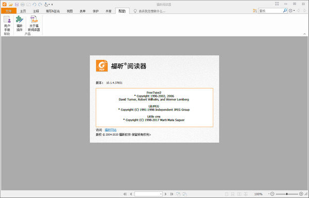Click the redo arrow icon
This screenshot has height=198, width=309.
click(40, 4)
